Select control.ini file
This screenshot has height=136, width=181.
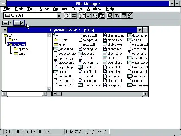tap(112, 72)
